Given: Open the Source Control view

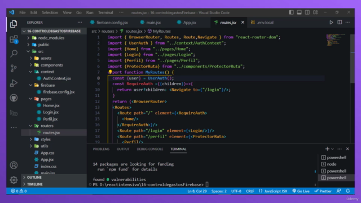Looking at the screenshot, I should (x=14, y=68).
